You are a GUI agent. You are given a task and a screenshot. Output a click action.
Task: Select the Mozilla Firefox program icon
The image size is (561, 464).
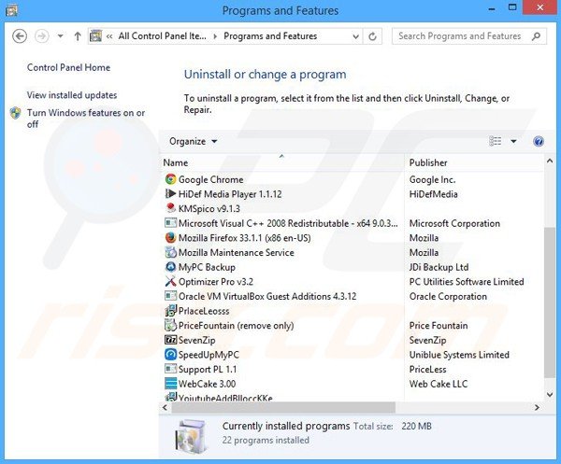[171, 237]
